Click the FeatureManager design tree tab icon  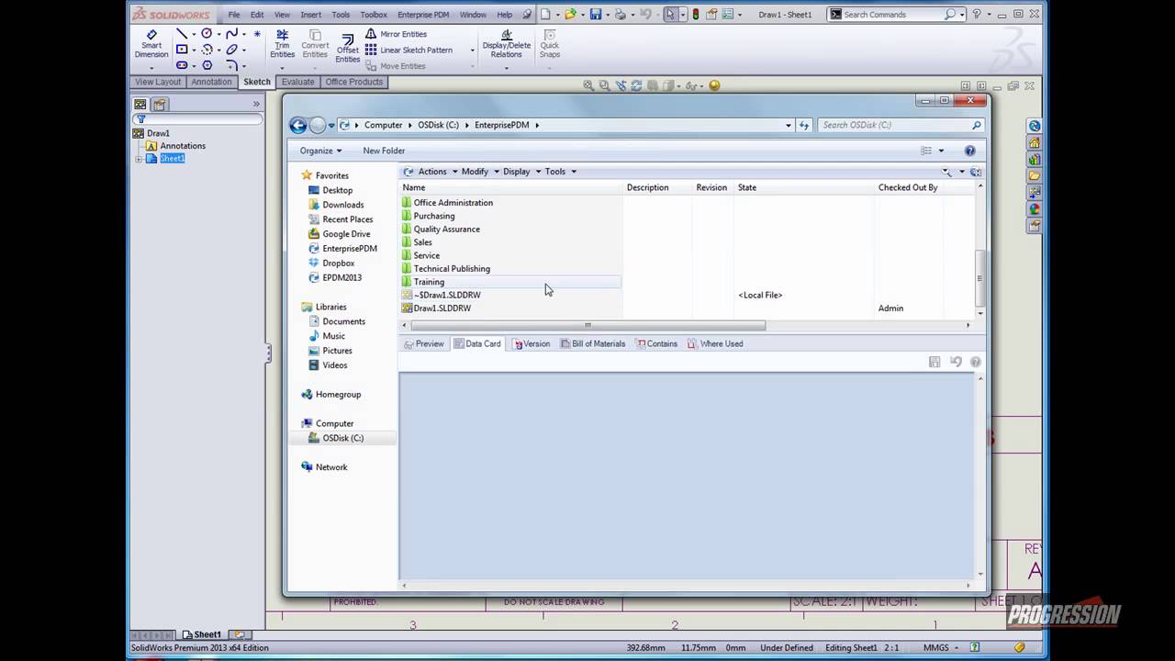pyautogui.click(x=140, y=105)
